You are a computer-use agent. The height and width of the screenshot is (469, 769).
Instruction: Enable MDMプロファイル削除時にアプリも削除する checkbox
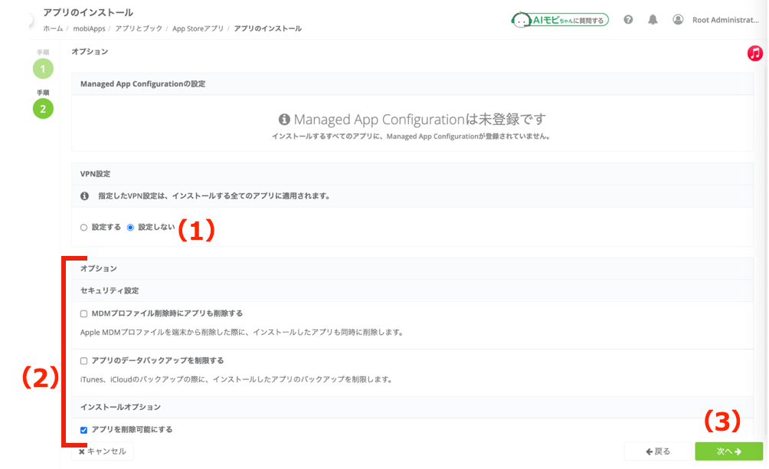tap(83, 313)
